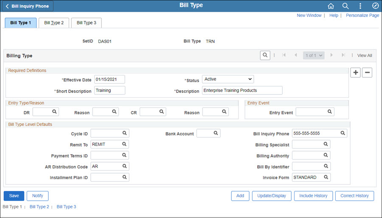Click Bill Type 3 bottom link

coord(66,207)
